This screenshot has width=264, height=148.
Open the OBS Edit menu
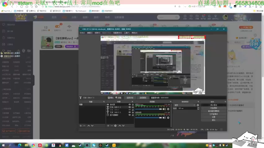click(90, 33)
